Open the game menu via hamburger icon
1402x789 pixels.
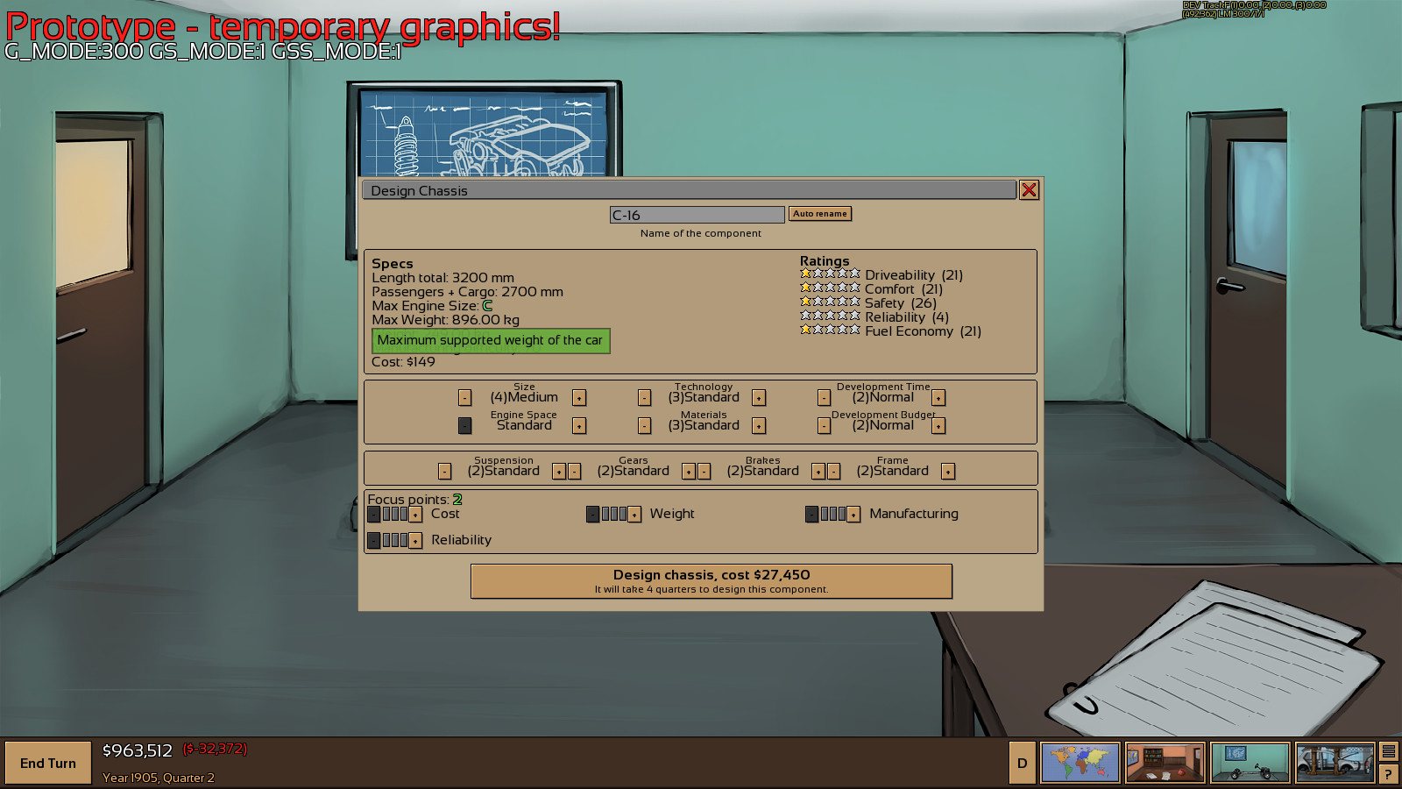point(1387,750)
